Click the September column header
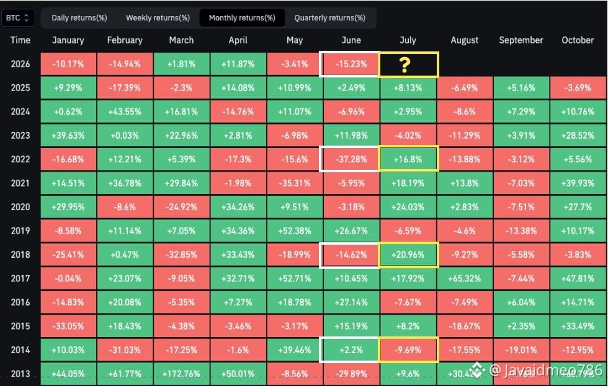The width and height of the screenshot is (608, 386). (521, 40)
